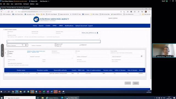The width and height of the screenshot is (176, 99).
Task: Open the browser profile avatar
Action: coord(146,12)
